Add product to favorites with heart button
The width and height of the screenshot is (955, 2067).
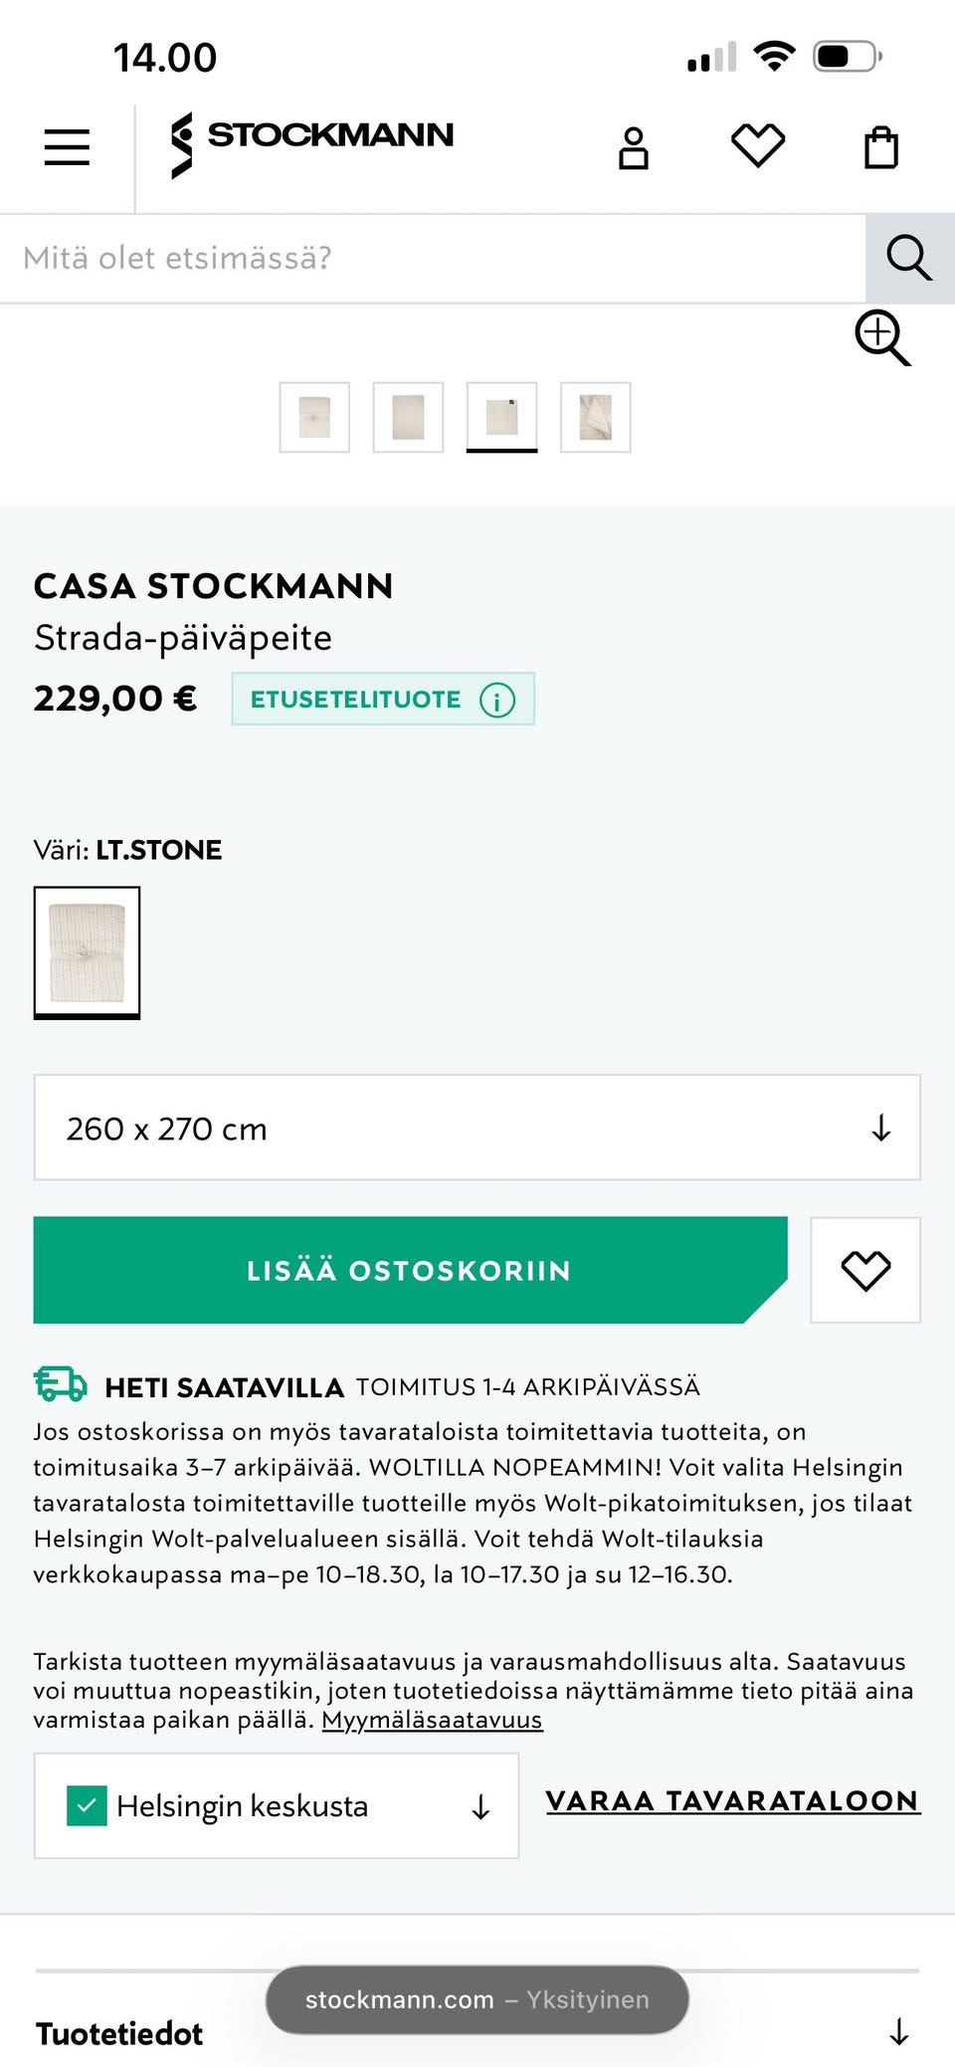coord(865,1270)
